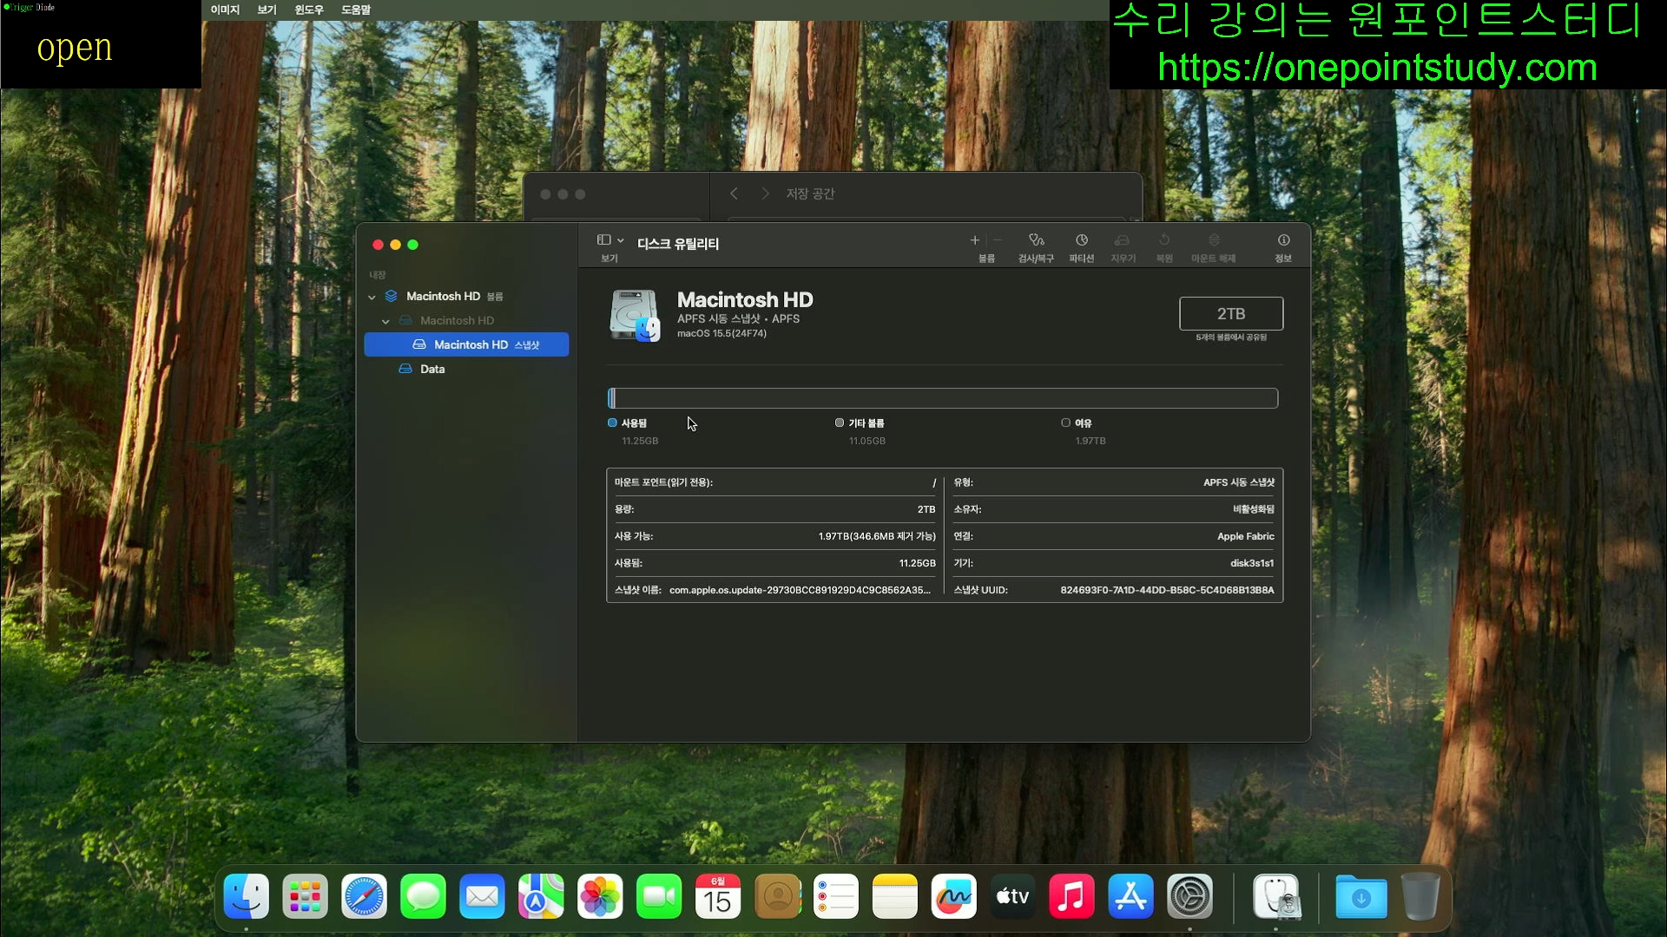Screen dimensions: 1667x937
Task: Click the blue Used legend swatch
Action: pyautogui.click(x=612, y=423)
